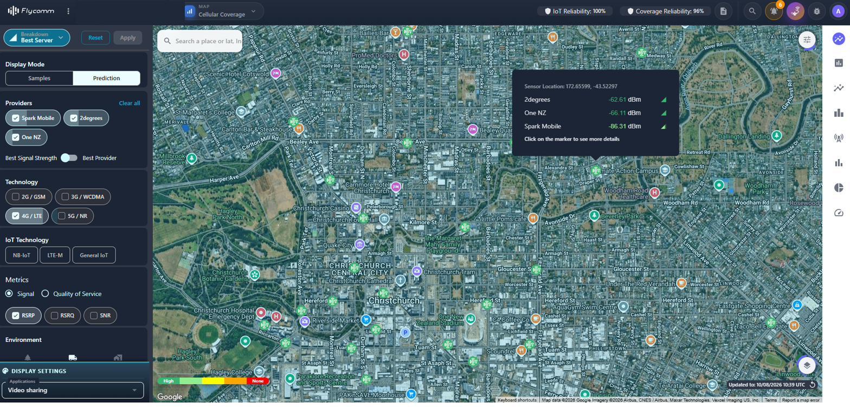Uncheck the Spark Mobile provider
850x409 pixels.
coord(33,118)
